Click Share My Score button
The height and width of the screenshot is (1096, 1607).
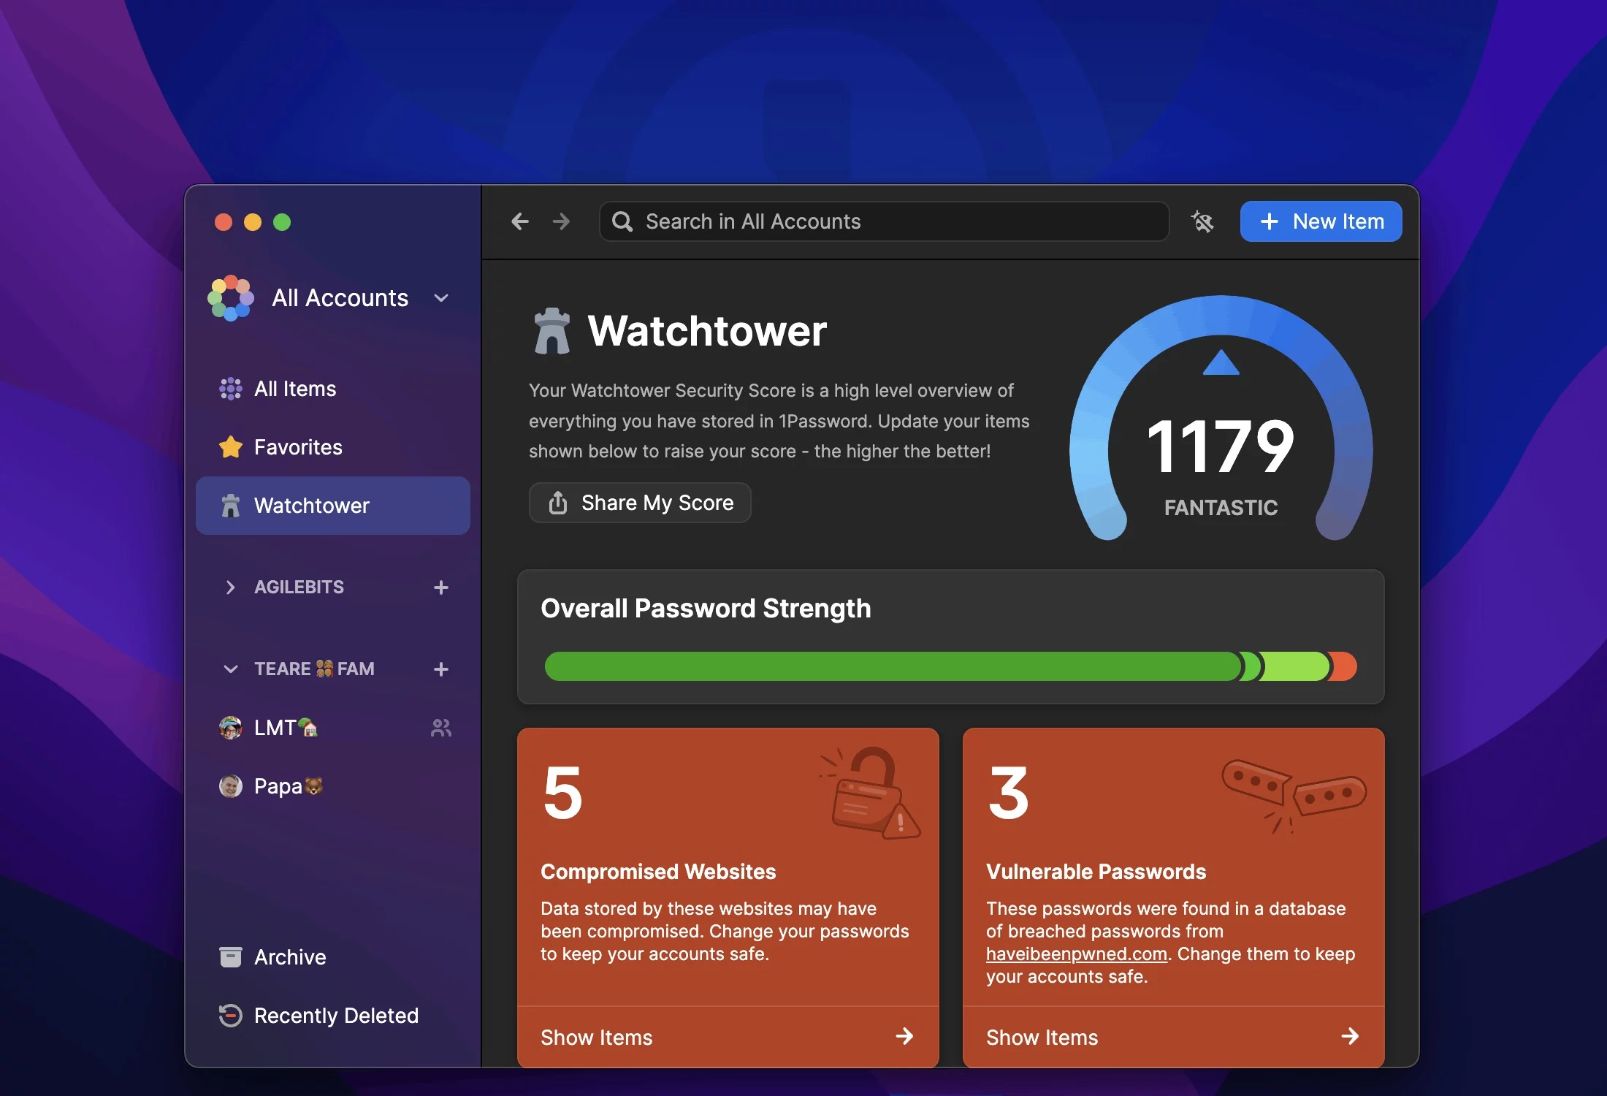point(640,501)
